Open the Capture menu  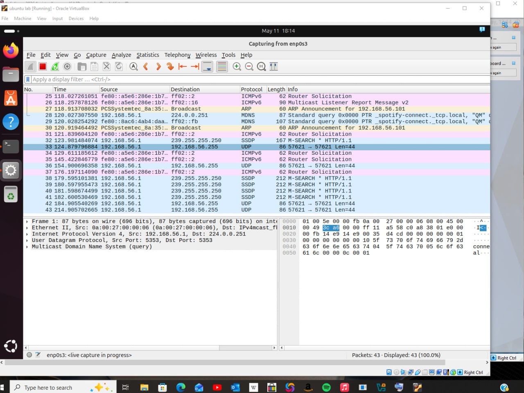tap(96, 55)
